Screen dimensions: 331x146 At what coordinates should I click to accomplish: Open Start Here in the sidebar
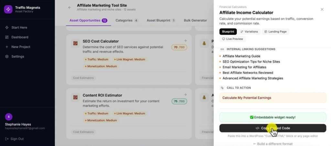click(19, 27)
